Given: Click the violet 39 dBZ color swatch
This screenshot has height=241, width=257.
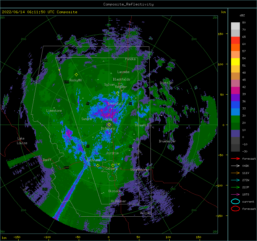Looking at the screenshot, I should pyautogui.click(x=235, y=97).
